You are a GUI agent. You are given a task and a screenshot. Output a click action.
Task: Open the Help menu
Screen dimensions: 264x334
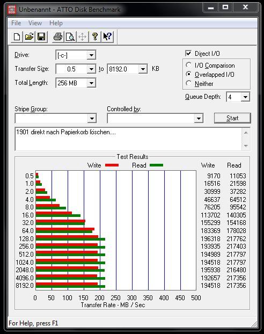(x=56, y=23)
